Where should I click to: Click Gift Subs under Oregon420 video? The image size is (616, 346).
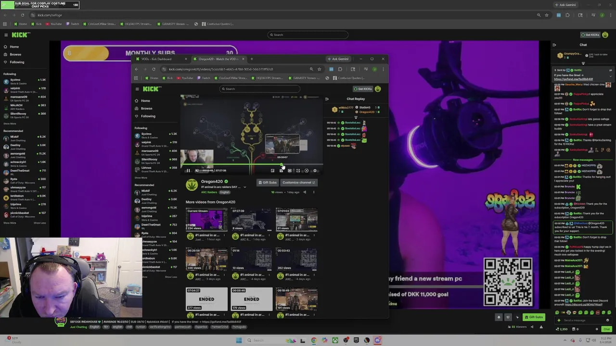(x=268, y=183)
